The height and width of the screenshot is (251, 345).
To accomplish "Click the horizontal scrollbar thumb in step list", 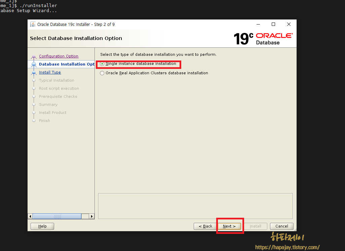I will click(x=57, y=216).
